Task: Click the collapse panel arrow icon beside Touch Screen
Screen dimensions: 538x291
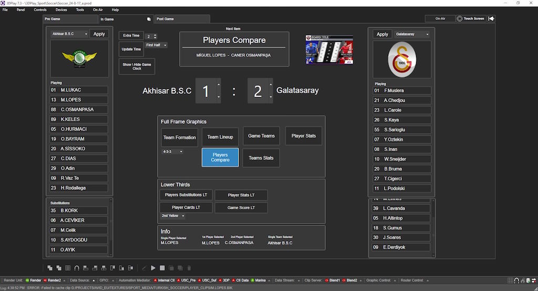Action: [491, 18]
